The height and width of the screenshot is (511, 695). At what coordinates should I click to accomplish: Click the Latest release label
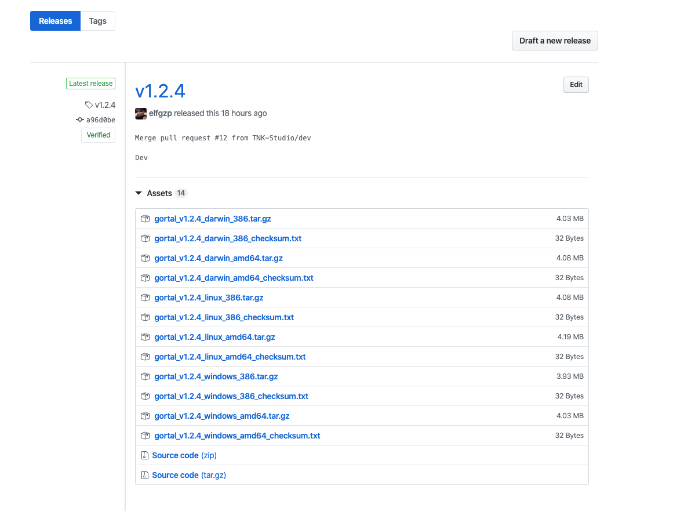point(90,83)
